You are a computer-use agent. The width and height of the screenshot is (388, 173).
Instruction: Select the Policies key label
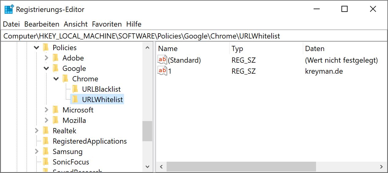(x=65, y=48)
